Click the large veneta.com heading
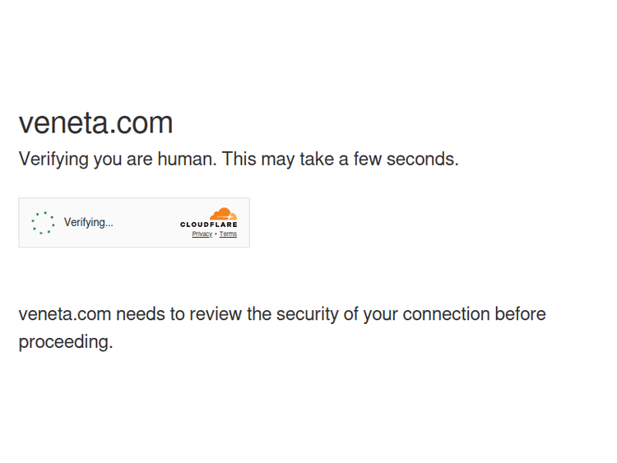617x463 pixels. click(95, 123)
